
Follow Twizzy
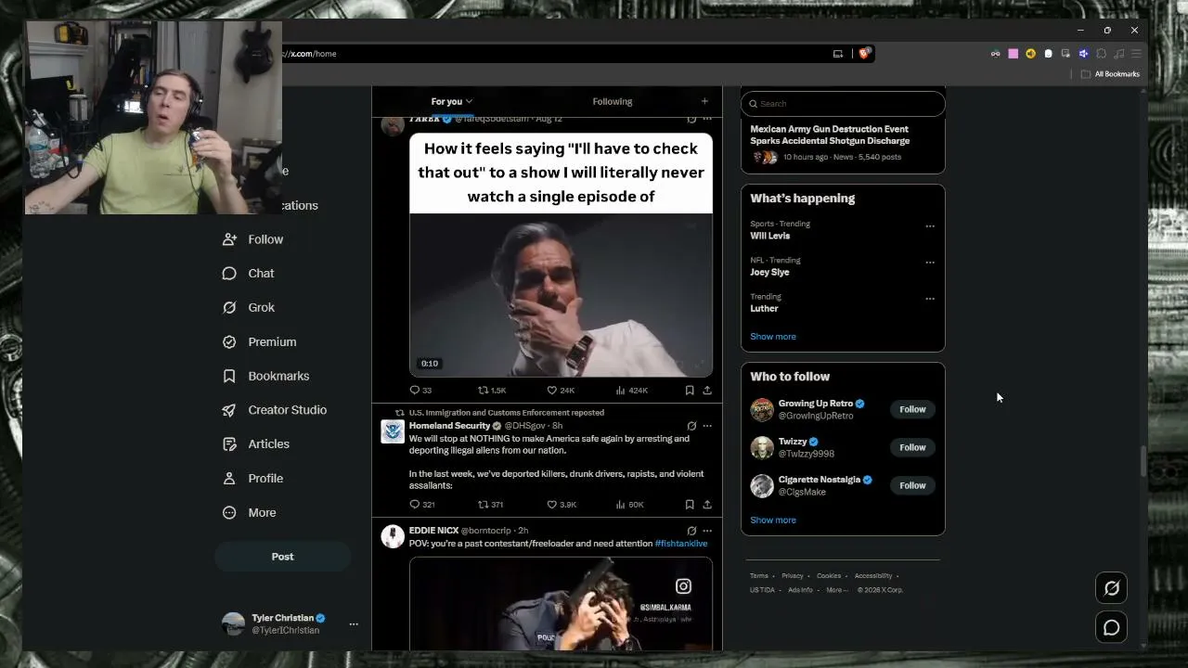[x=912, y=447]
